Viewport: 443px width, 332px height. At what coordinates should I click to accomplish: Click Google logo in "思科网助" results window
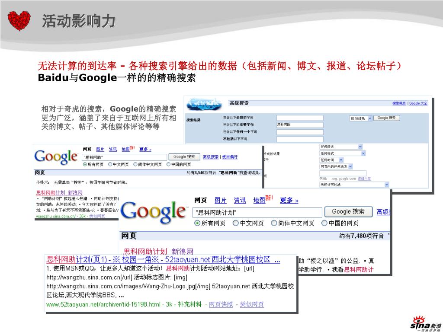pyautogui.click(x=56, y=157)
